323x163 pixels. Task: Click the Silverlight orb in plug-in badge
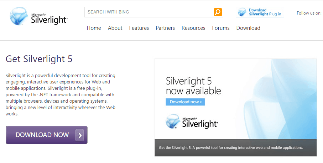coord(242,12)
